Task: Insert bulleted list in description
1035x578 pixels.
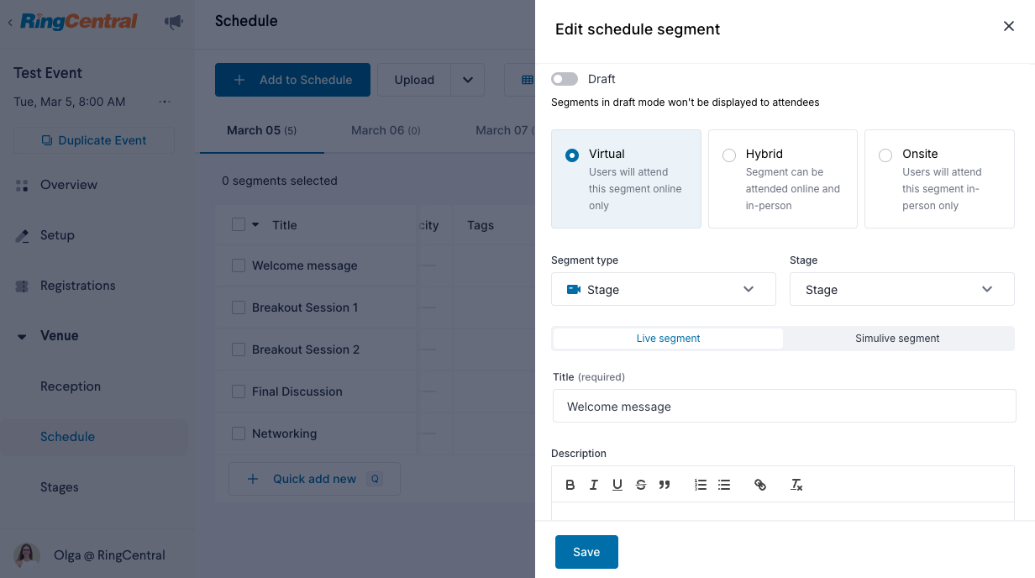Action: [x=724, y=485]
